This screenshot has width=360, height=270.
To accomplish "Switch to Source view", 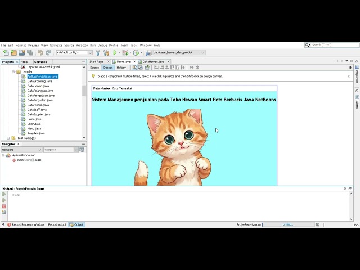I will point(94,67).
